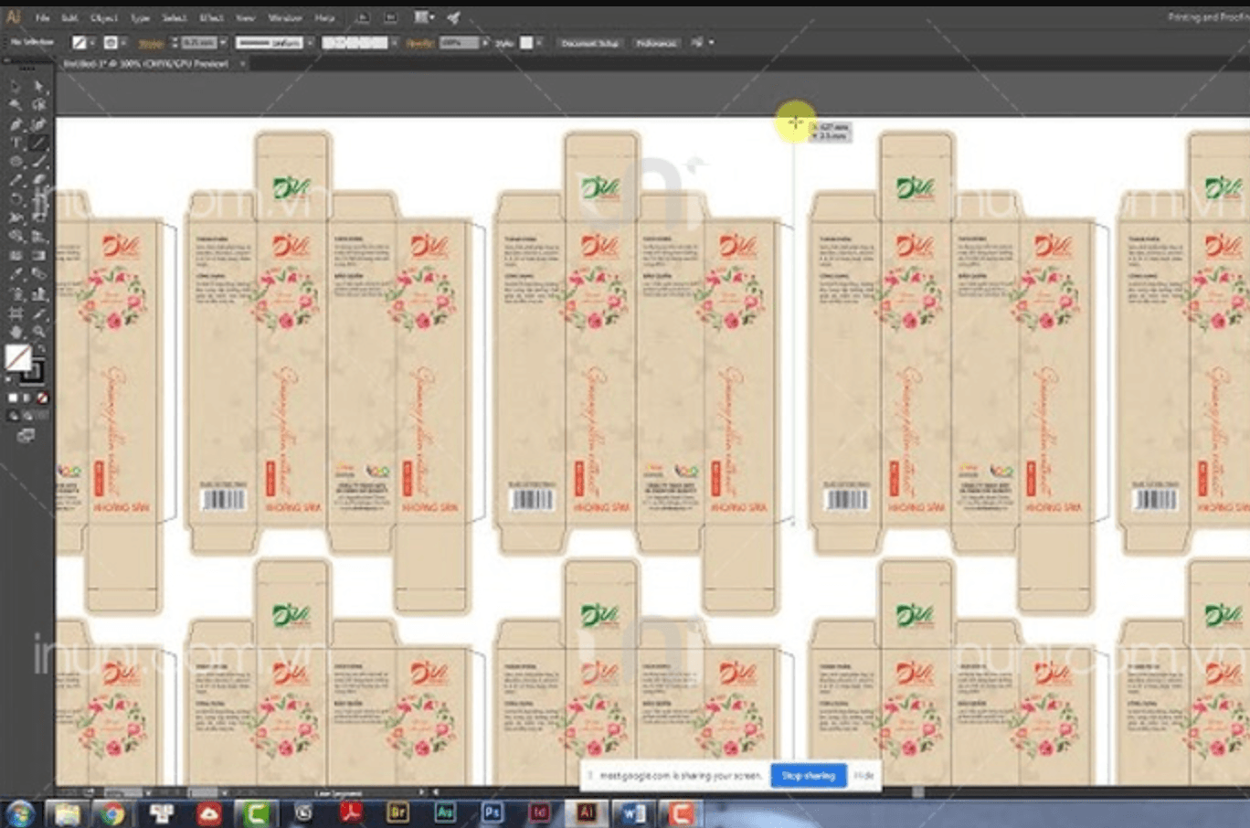Click the Fill swatch in the toolbox

tap(17, 357)
